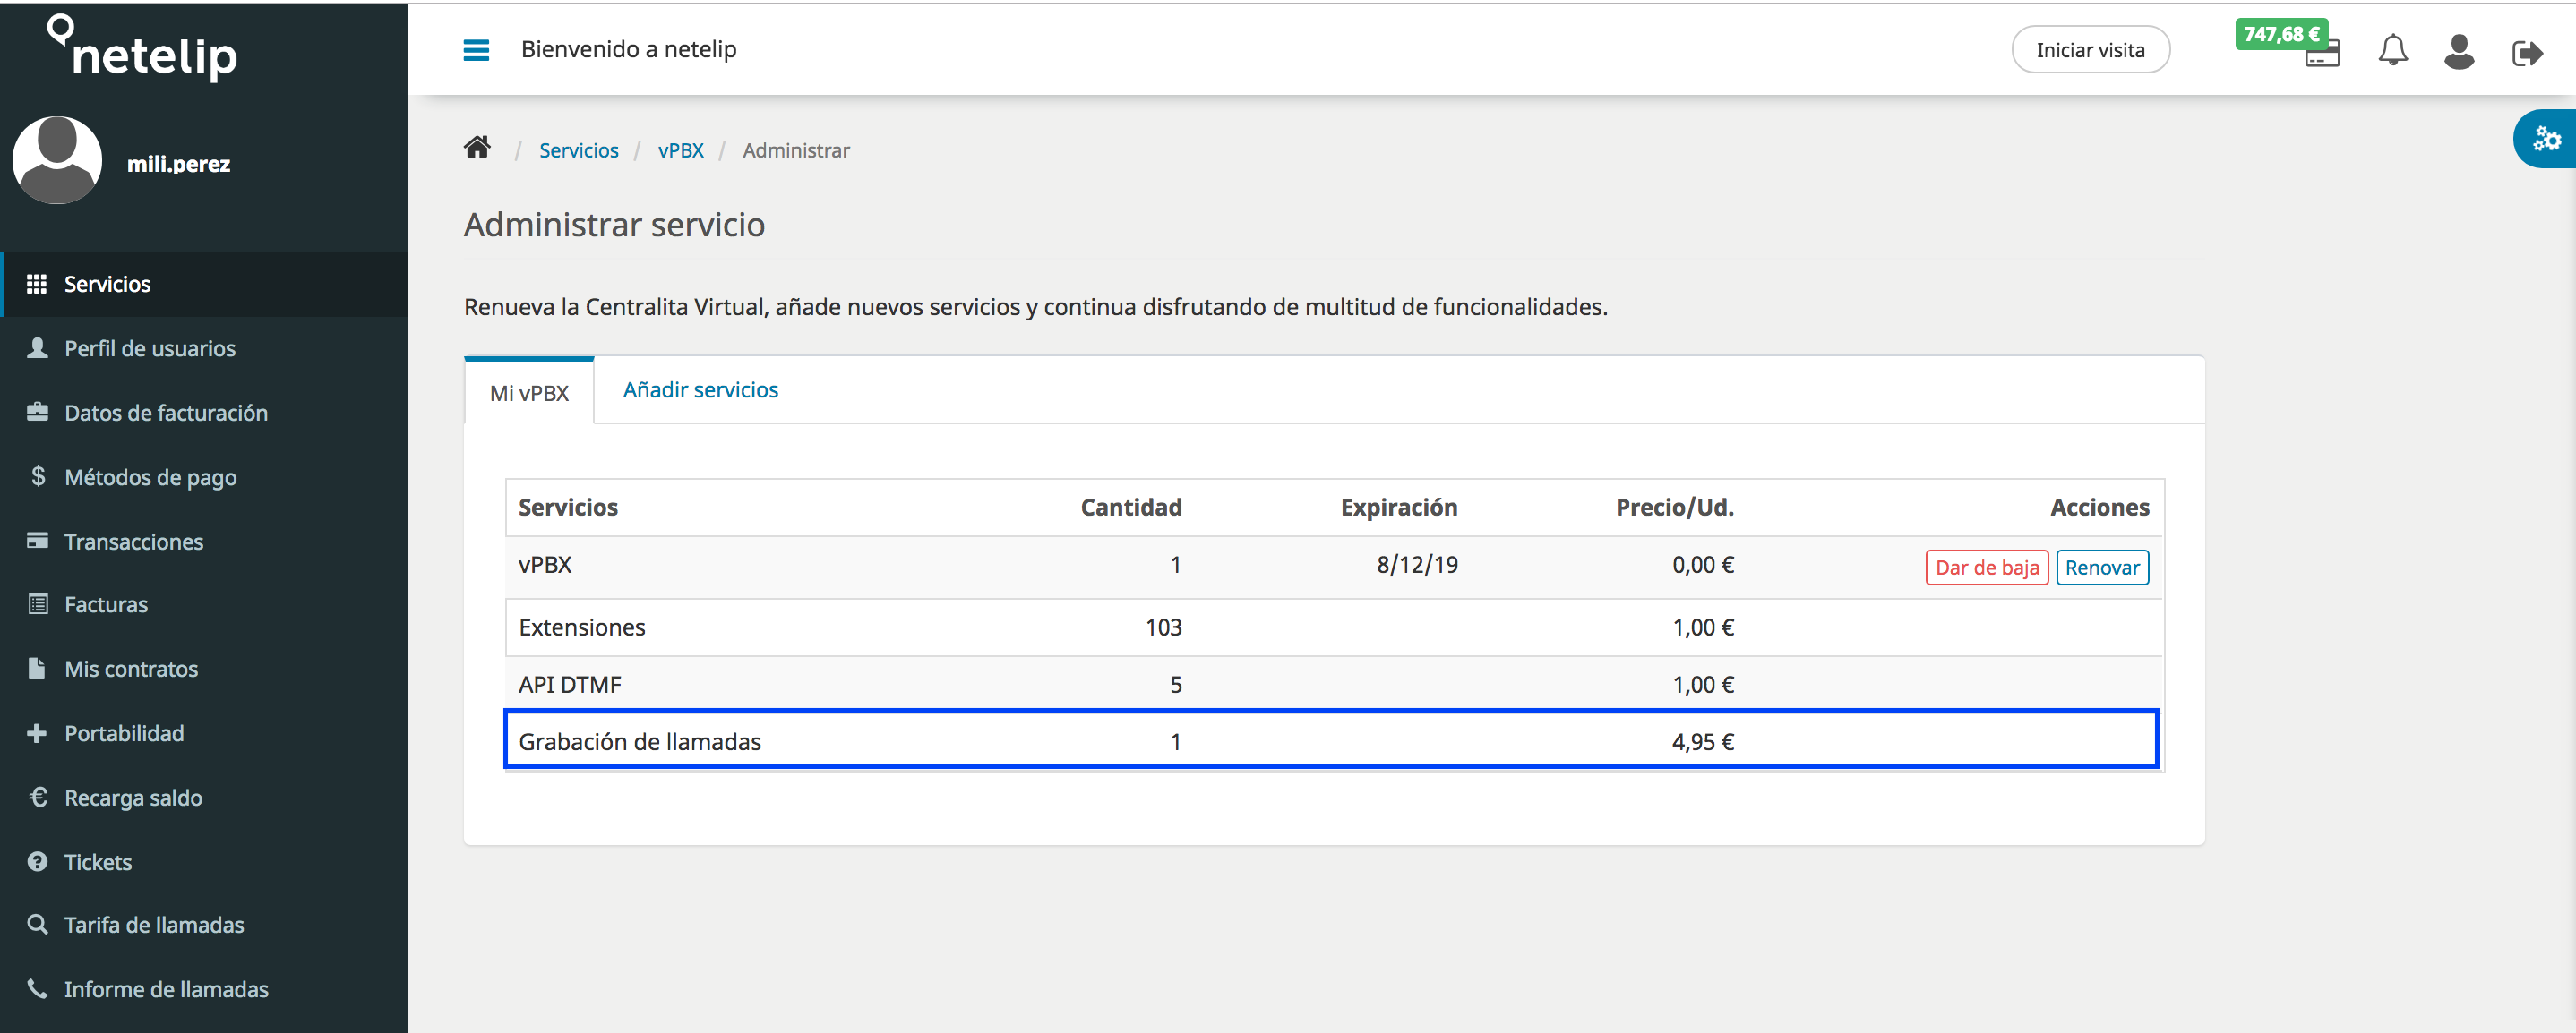The height and width of the screenshot is (1033, 2576).
Task: Click the netelip logo
Action: (143, 48)
